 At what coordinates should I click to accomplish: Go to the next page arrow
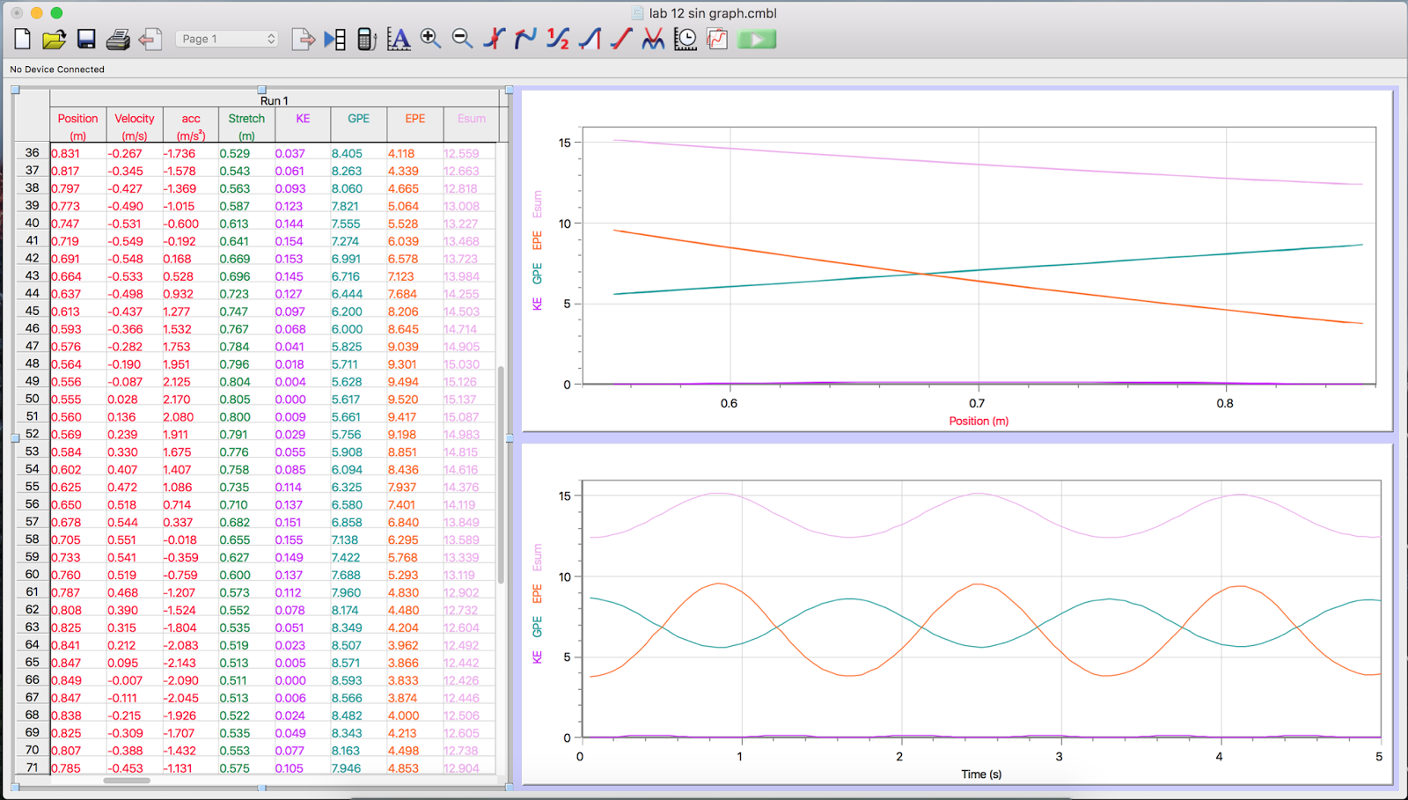(303, 39)
